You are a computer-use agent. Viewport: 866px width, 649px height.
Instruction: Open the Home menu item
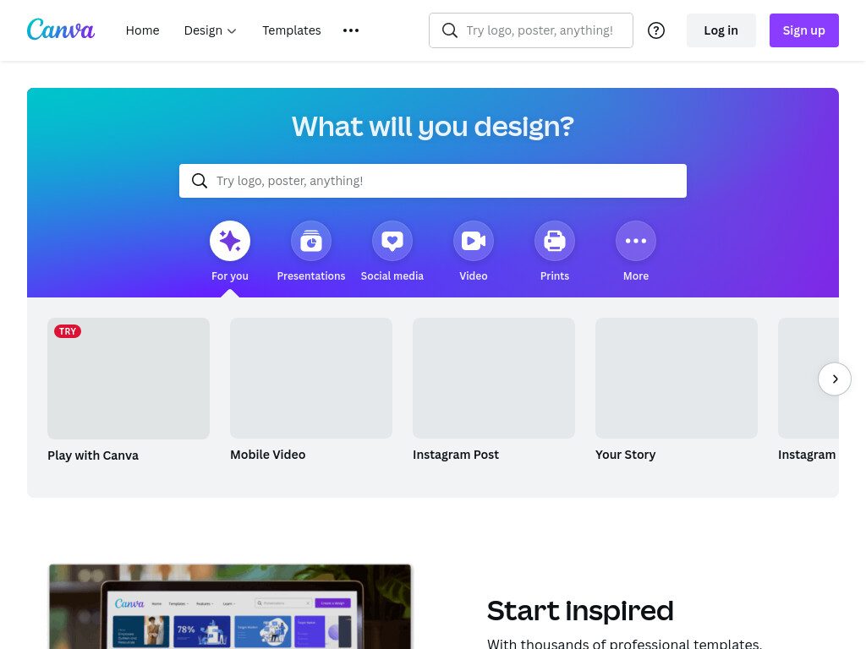tap(142, 30)
